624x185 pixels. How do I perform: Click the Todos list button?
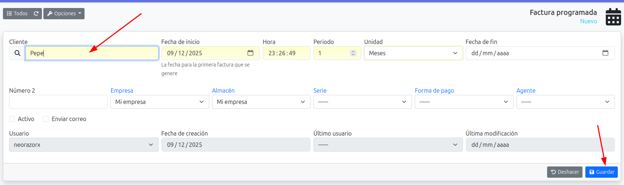[x=17, y=13]
